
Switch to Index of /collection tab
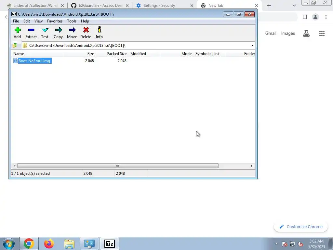(x=36, y=6)
